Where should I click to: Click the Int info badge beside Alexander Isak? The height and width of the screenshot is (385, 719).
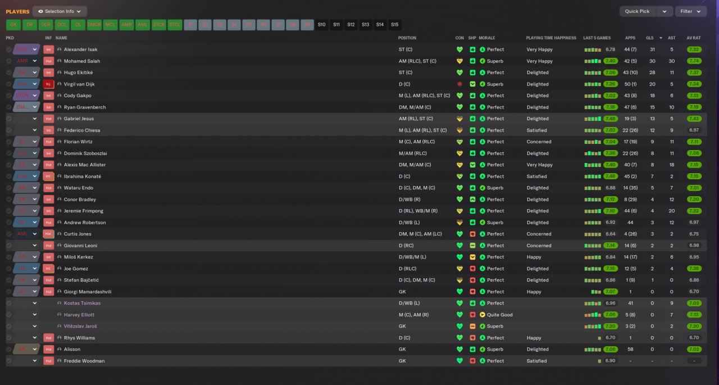[x=48, y=49]
